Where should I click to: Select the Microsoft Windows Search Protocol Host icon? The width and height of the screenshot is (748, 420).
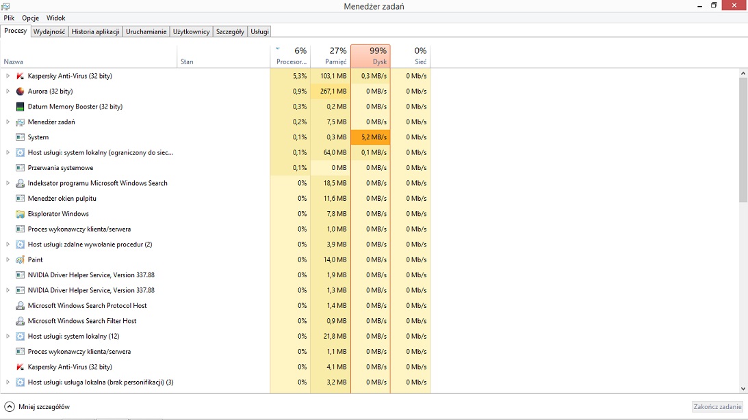point(20,305)
